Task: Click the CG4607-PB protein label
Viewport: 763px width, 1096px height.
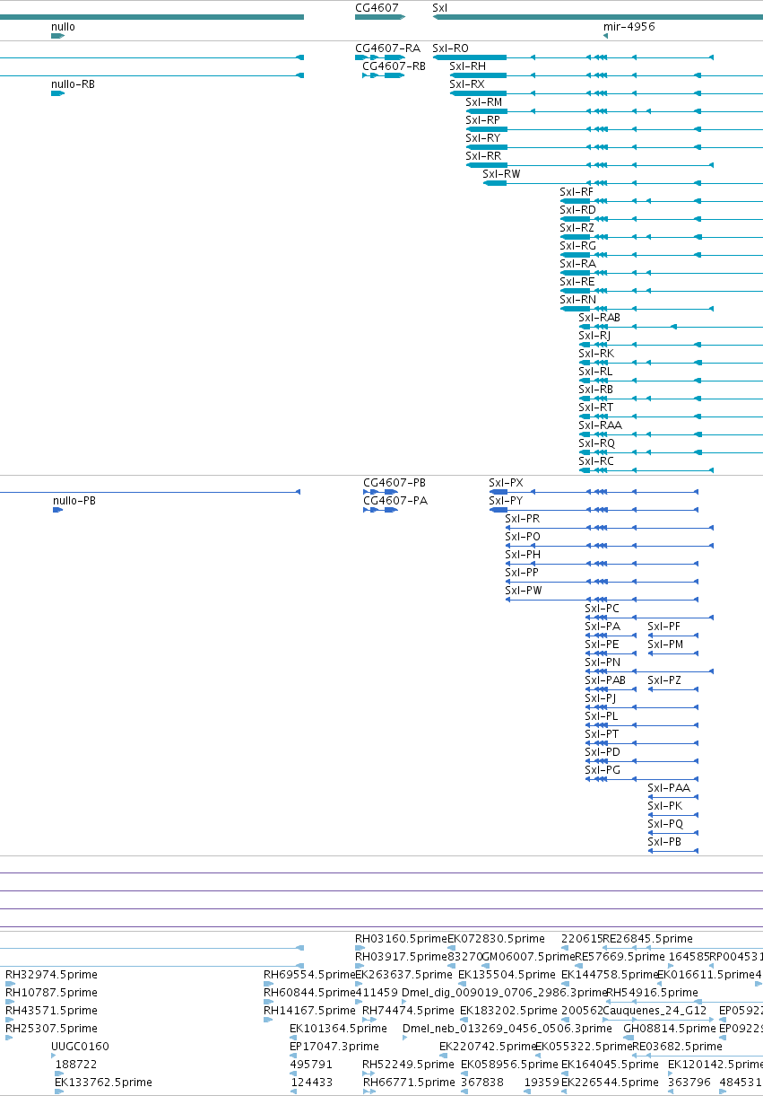Action: tap(395, 483)
